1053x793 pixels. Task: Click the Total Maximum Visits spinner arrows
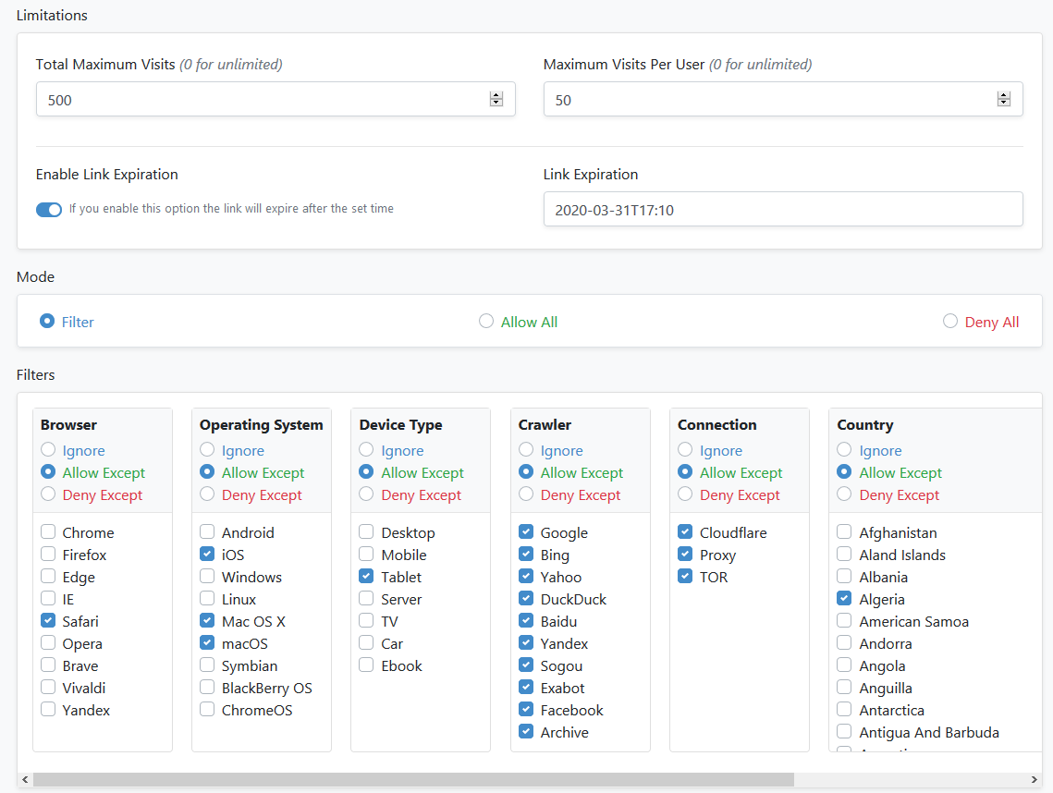tap(496, 100)
